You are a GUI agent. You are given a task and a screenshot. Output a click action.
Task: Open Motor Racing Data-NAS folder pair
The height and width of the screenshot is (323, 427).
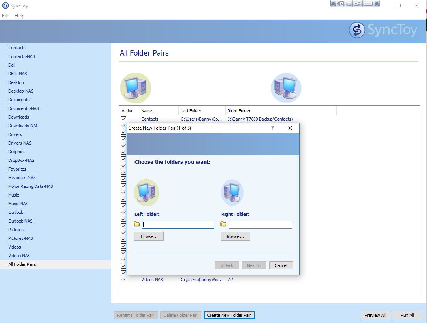[30, 186]
